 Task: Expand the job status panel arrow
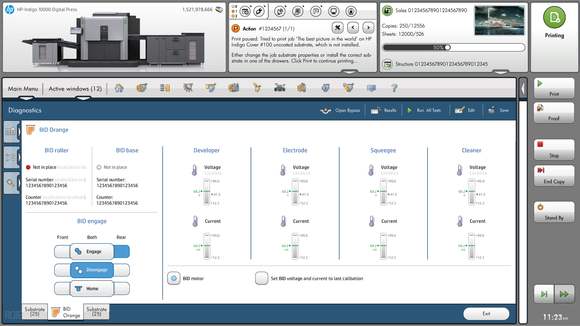click(501, 72)
